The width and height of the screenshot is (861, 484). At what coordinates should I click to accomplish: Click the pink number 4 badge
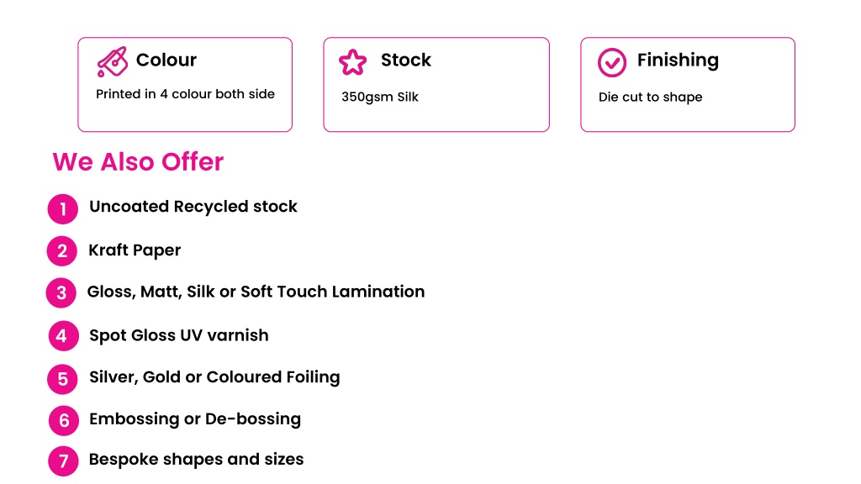click(x=63, y=335)
